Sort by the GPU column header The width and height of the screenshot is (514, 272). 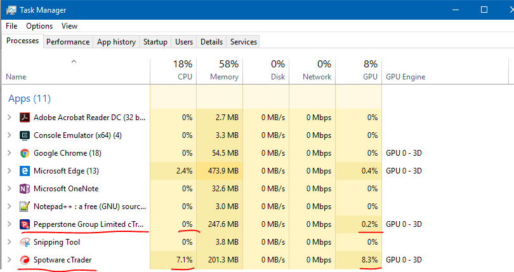pyautogui.click(x=359, y=71)
